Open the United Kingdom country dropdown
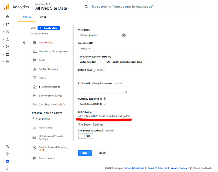This screenshot has width=218, height=172. coord(89,62)
